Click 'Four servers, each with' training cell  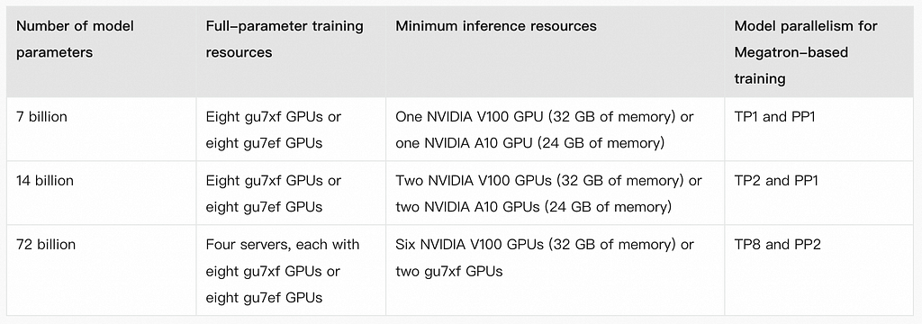[291, 270]
